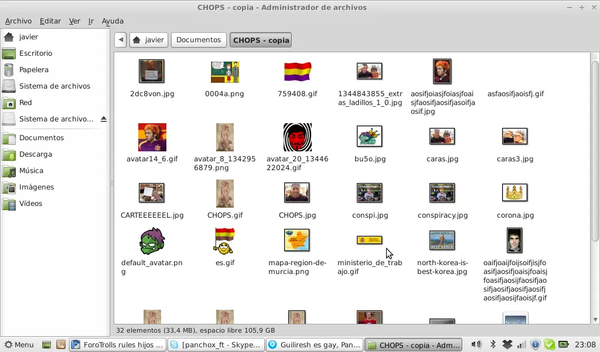Switch to Guiliresh es gay taskbar window
Image resolution: width=600 pixels, height=352 pixels.
[x=315, y=345]
